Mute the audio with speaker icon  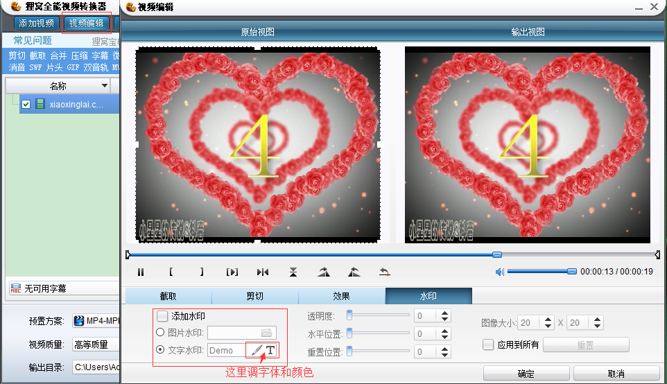click(500, 272)
